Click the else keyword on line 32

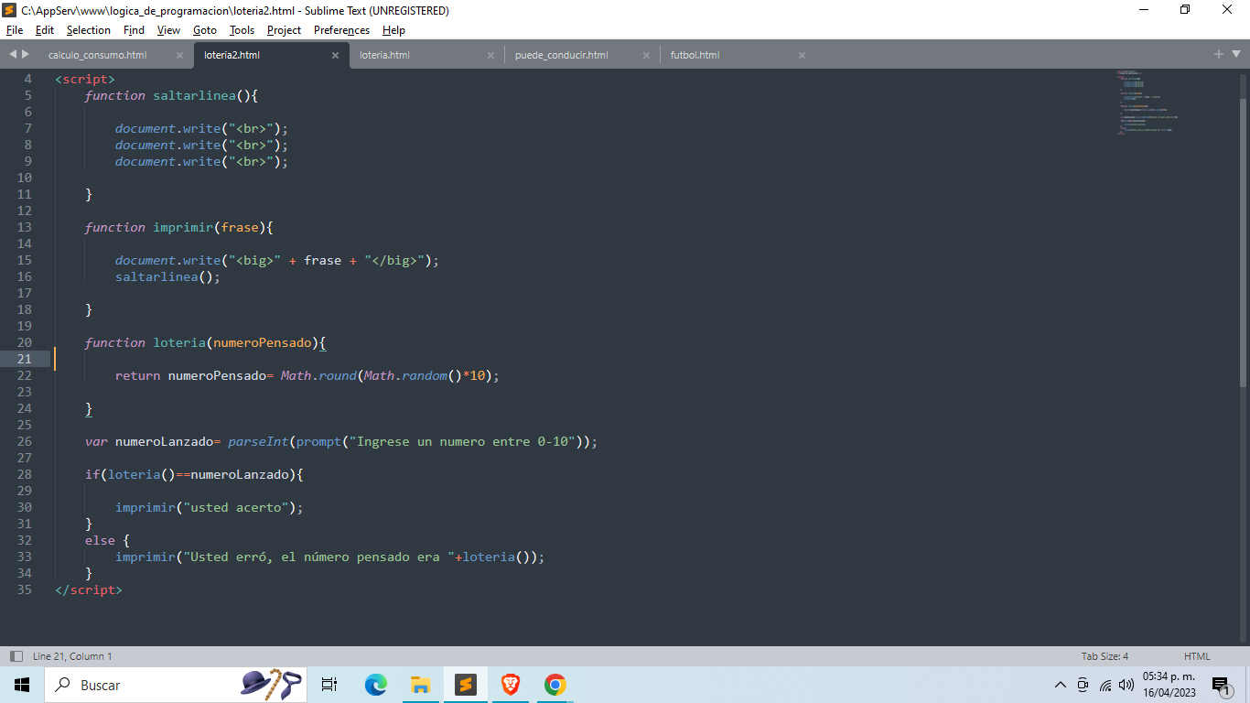pyautogui.click(x=101, y=540)
